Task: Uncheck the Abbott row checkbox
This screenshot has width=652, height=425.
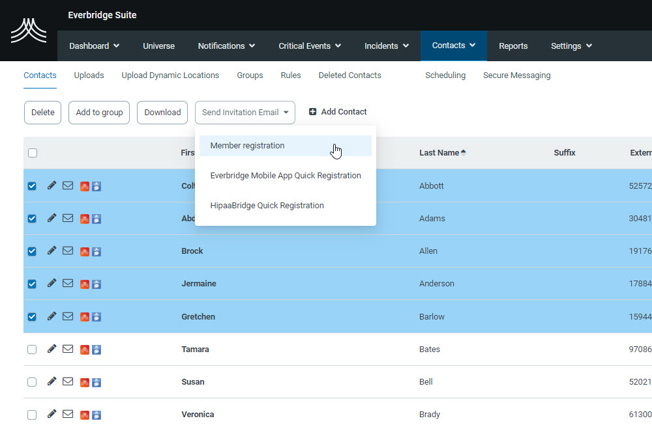Action: click(32, 186)
